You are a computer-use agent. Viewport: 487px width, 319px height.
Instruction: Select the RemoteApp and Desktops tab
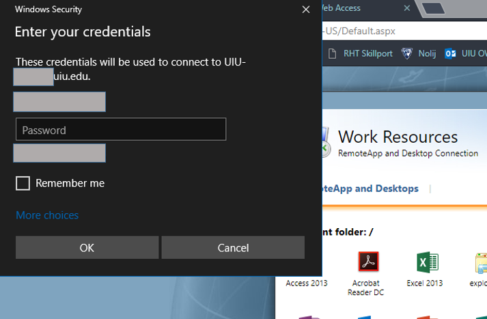point(369,189)
